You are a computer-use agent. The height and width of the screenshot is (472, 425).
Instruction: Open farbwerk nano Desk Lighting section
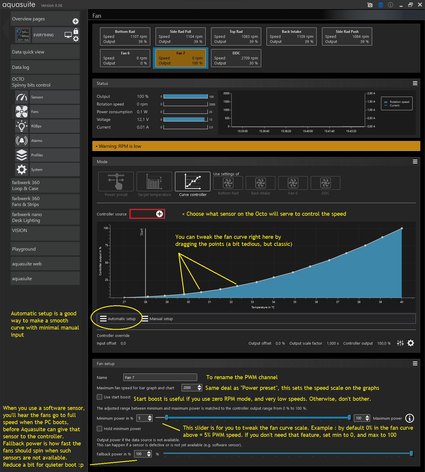[45, 217]
